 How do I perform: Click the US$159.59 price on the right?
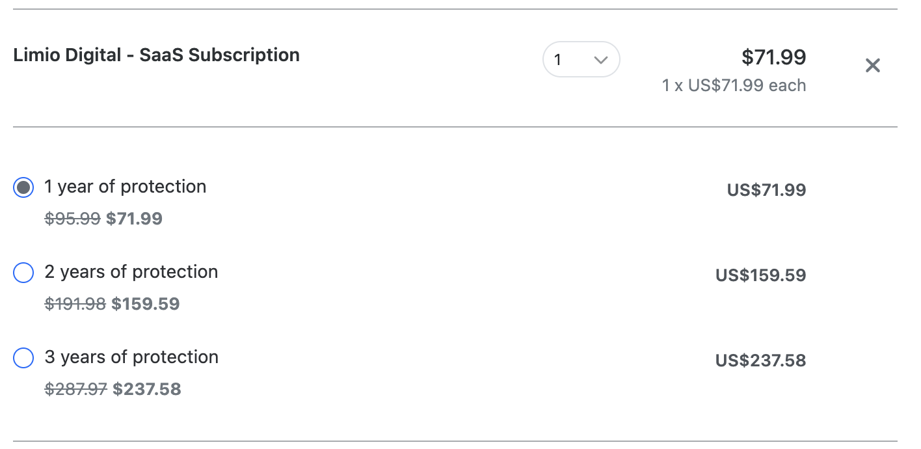(x=760, y=275)
